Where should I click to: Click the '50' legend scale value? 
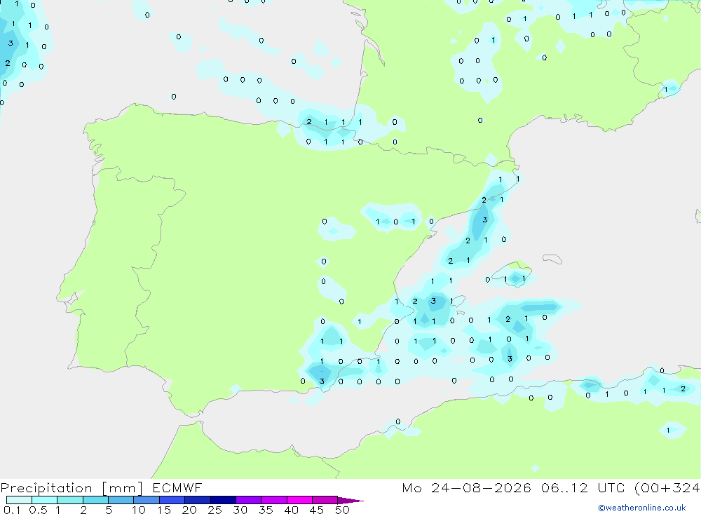click(x=342, y=510)
